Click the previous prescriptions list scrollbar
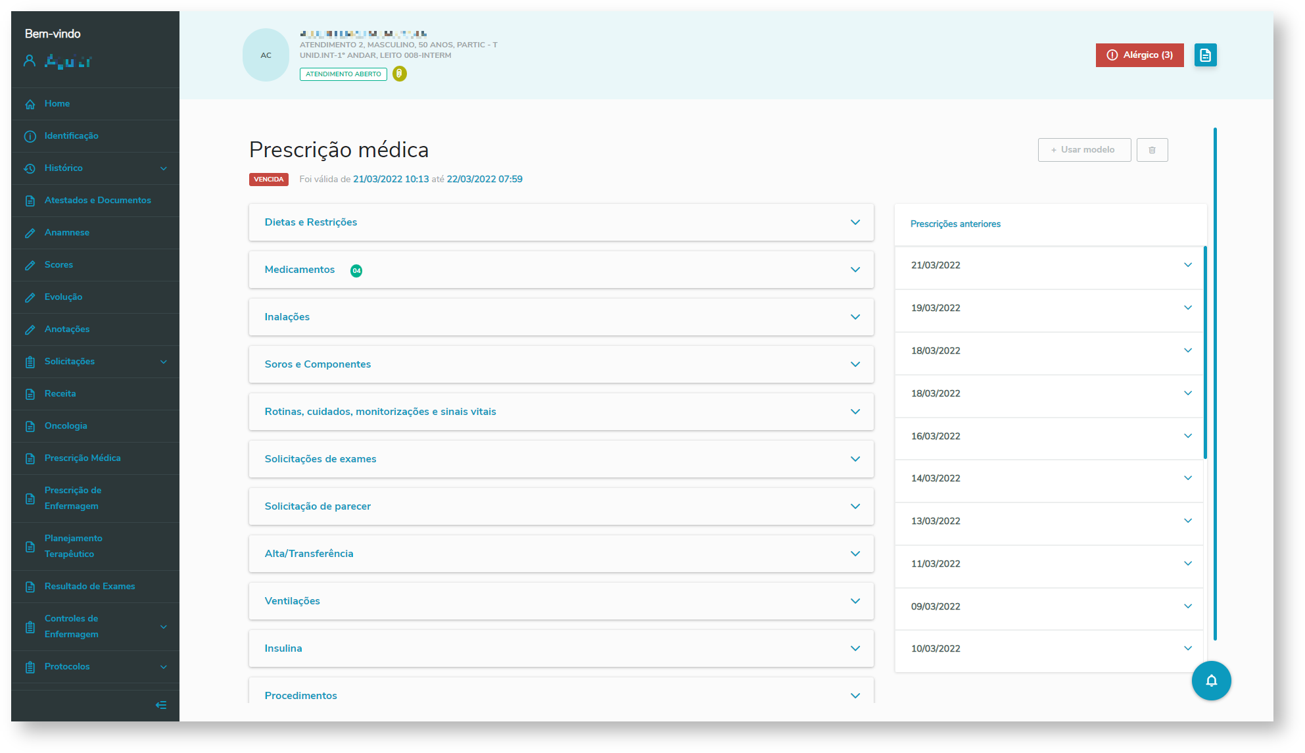 pos(1205,352)
